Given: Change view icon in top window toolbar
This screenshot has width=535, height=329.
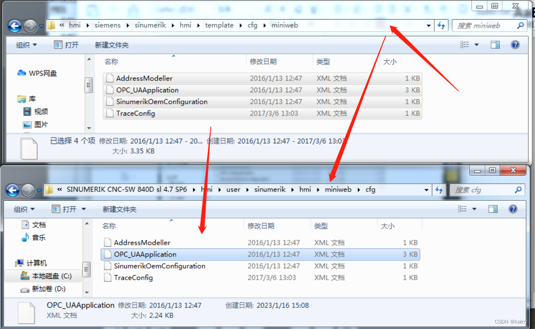Looking at the screenshot, I should (x=464, y=45).
